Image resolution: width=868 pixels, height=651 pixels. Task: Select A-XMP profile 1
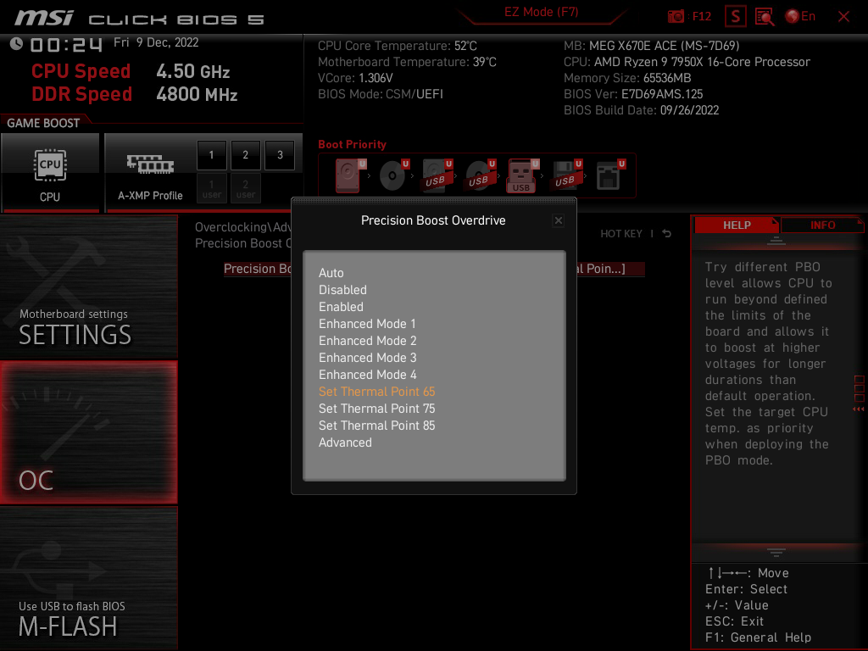pos(211,155)
